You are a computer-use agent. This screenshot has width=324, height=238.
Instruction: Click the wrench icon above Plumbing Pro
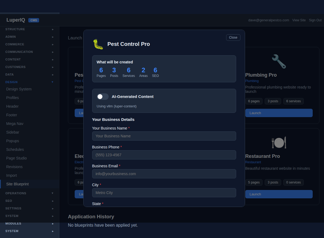pyautogui.click(x=279, y=61)
